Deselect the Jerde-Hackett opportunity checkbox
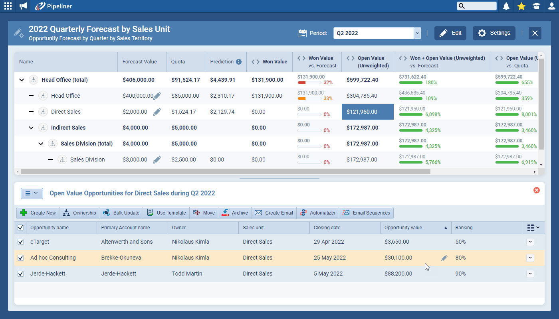This screenshot has width=559, height=319. point(20,274)
